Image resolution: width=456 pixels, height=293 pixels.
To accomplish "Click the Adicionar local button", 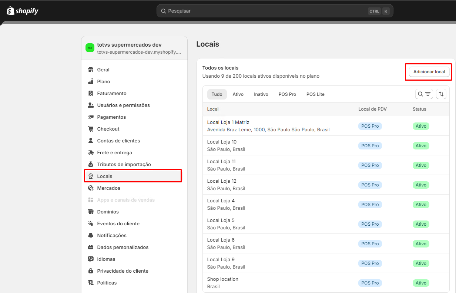I will (x=429, y=71).
